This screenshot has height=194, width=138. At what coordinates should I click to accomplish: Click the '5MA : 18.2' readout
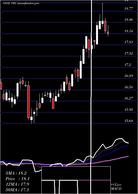(16, 173)
